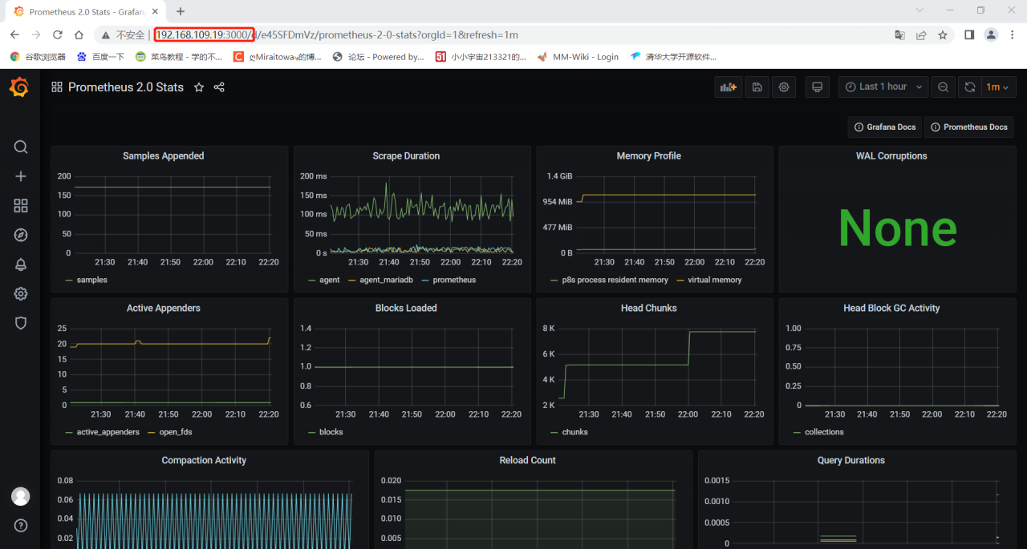Open the Grafana Docs link

(x=884, y=127)
